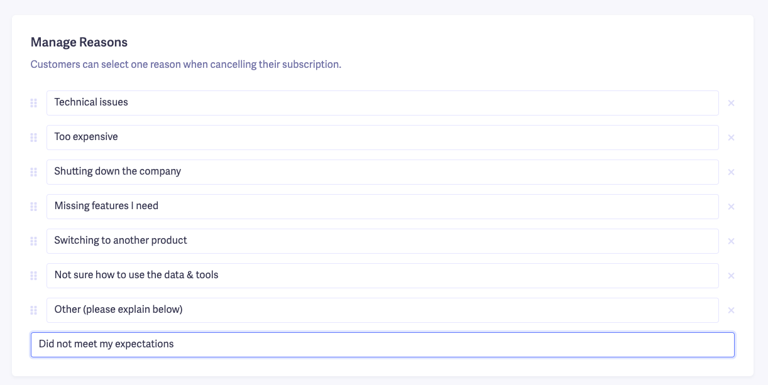The height and width of the screenshot is (385, 768).
Task: Click drag handle beside 'Too expensive'
Action: [34, 138]
